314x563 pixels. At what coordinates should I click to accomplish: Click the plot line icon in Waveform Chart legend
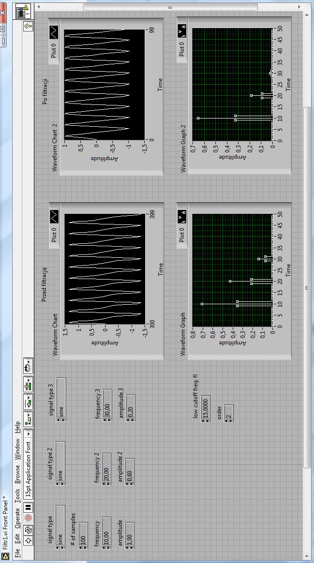coord(54,217)
